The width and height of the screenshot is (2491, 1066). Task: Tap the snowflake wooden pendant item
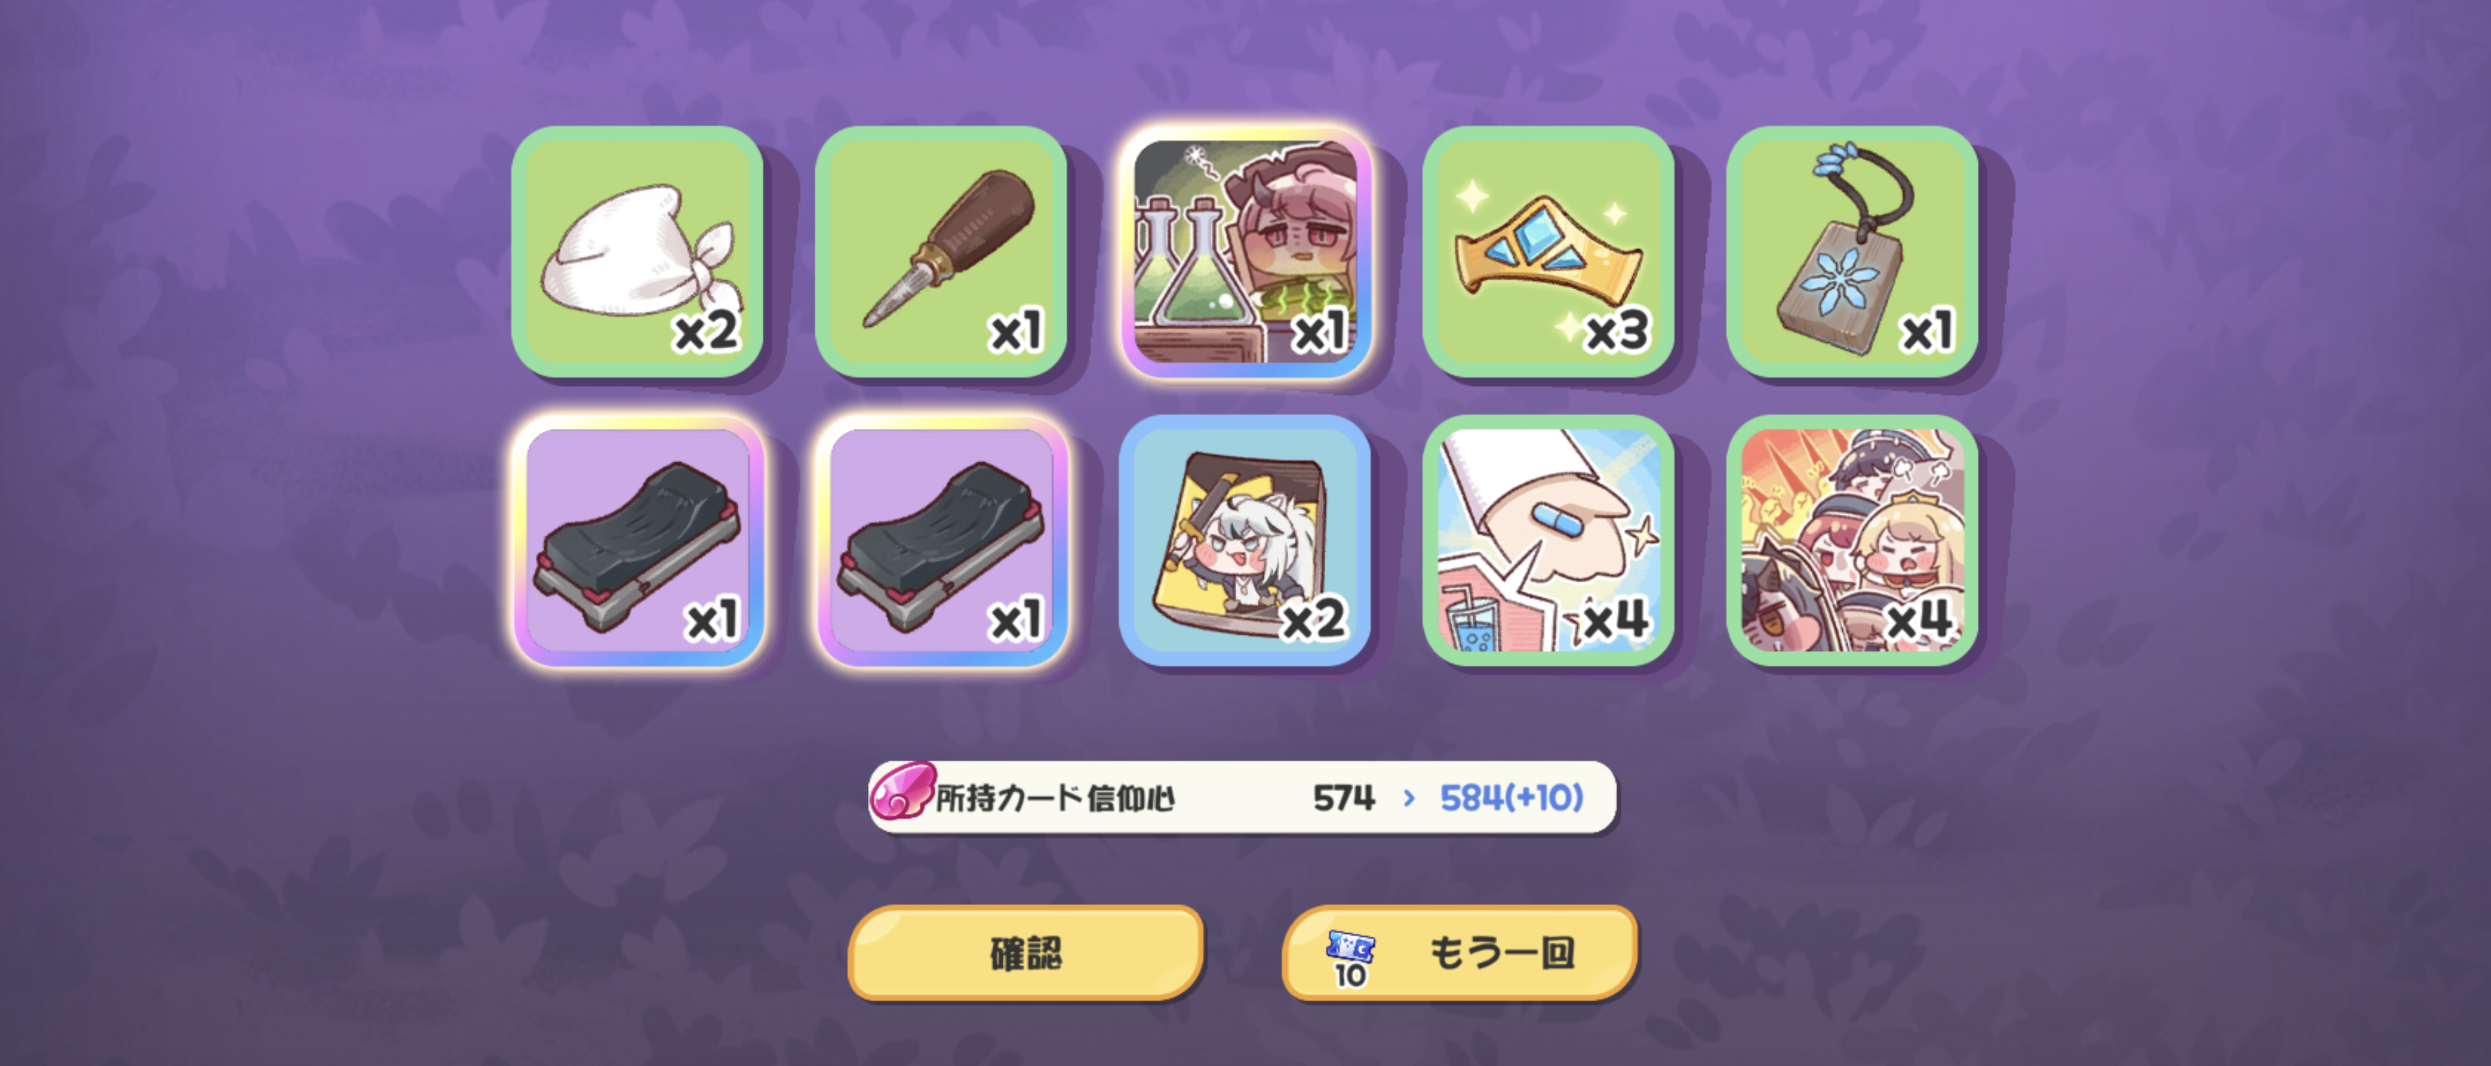point(1852,252)
